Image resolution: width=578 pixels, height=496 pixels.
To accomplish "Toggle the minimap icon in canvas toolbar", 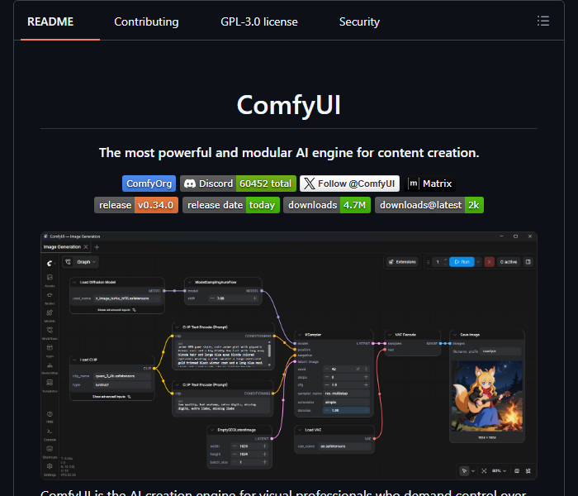I will click(x=517, y=471).
